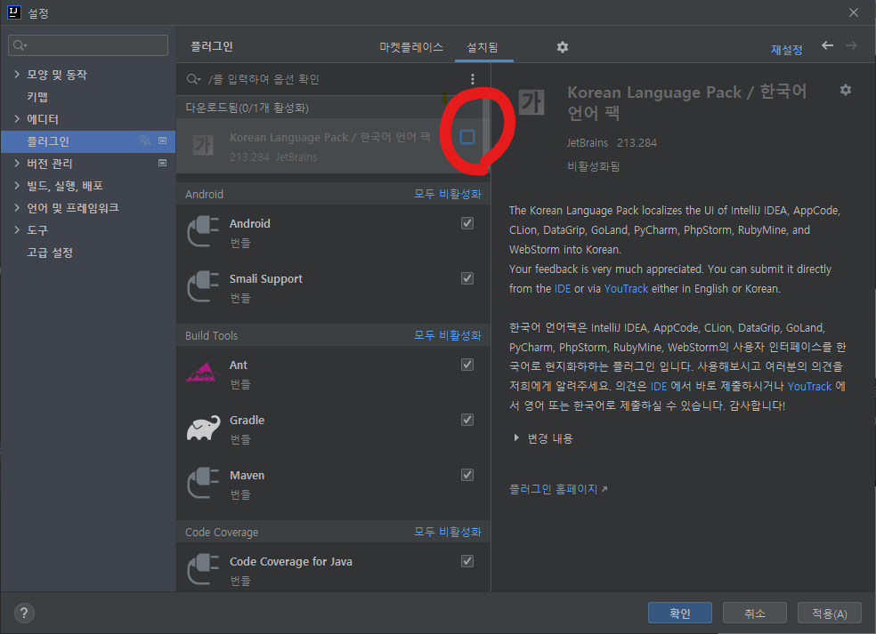The height and width of the screenshot is (634, 876).
Task: Expand the 도구 tree node
Action: (x=17, y=230)
